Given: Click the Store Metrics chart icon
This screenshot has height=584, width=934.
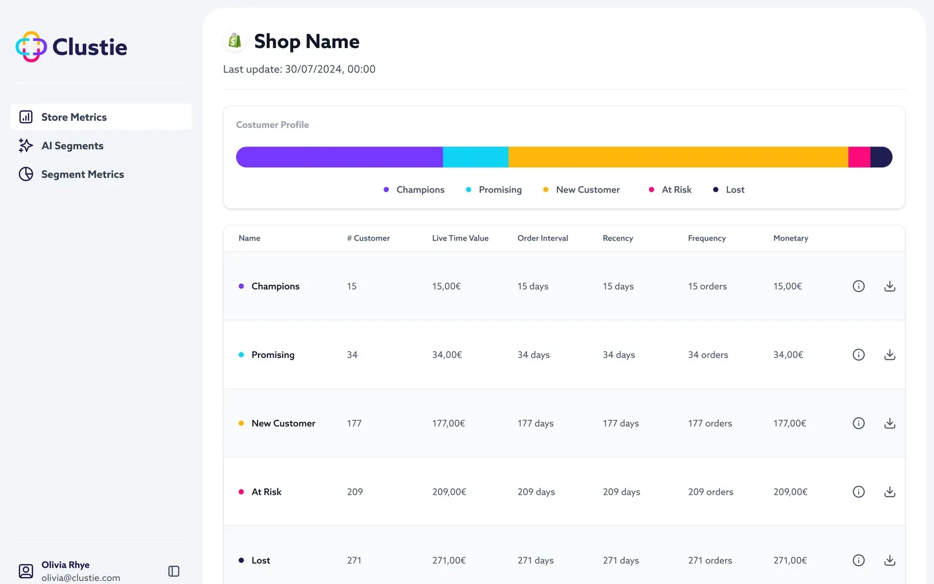Looking at the screenshot, I should coord(26,117).
